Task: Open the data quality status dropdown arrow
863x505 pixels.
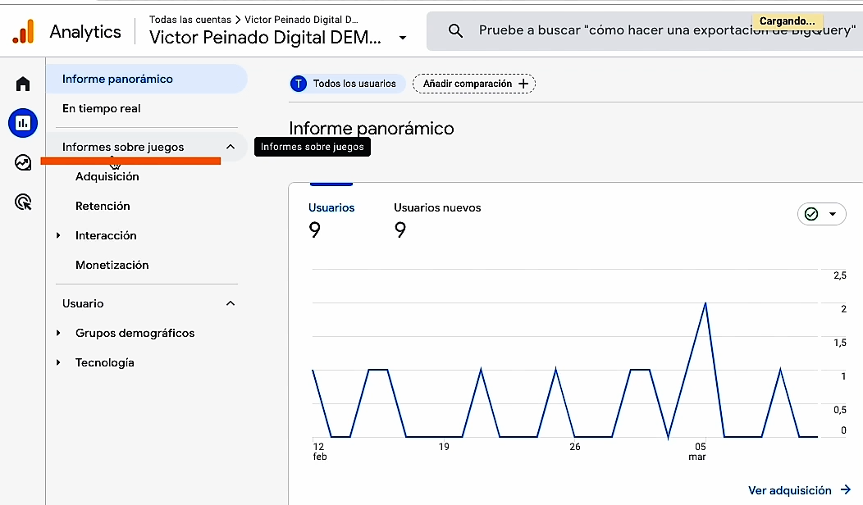Action: pyautogui.click(x=833, y=214)
